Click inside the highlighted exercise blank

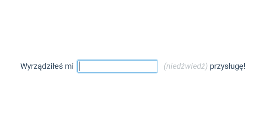point(117,66)
